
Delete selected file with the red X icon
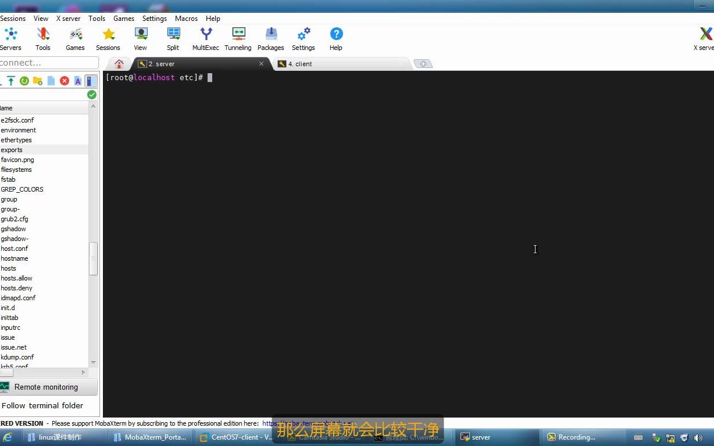(64, 81)
